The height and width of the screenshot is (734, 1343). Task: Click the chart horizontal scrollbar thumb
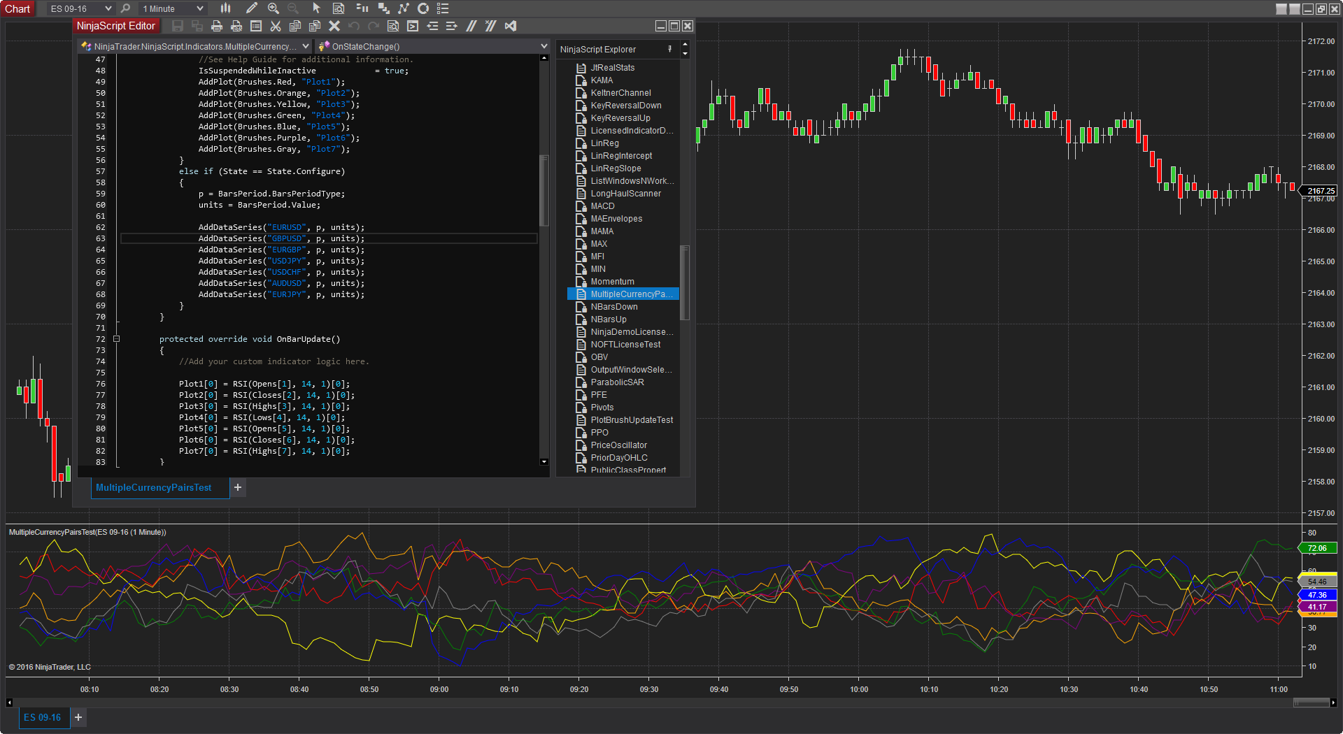coord(1311,703)
